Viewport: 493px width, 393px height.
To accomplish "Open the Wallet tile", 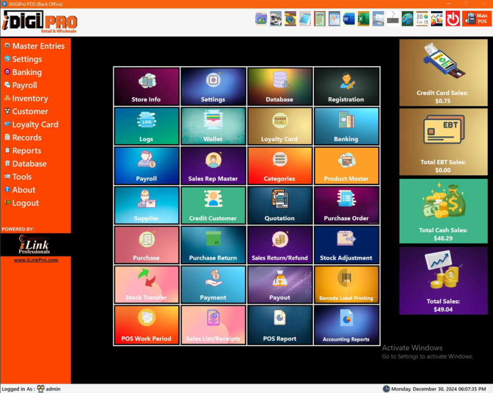I will point(213,126).
